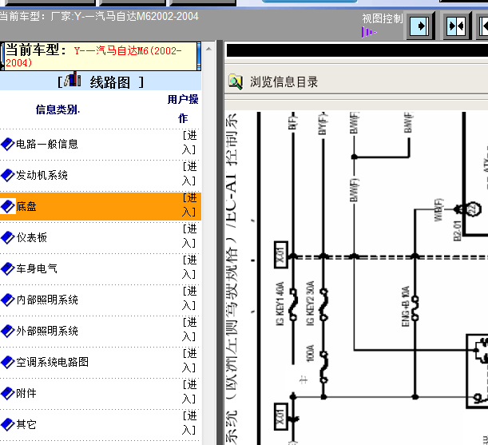
Task: Open [进入] link for 底盘
Action: (x=189, y=205)
